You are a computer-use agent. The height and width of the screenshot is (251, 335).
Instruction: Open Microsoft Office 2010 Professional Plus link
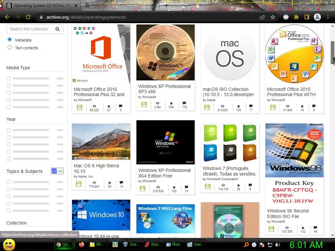[x=291, y=92]
